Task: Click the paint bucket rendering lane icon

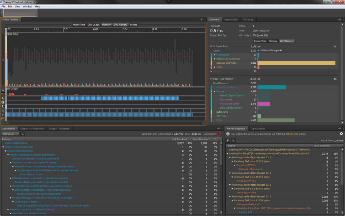Action: click(x=3, y=115)
